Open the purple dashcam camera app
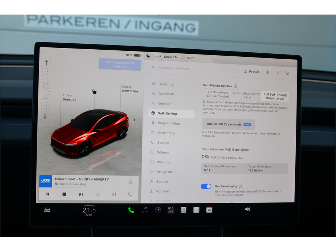This screenshot has height=252, width=336. pos(158,210)
